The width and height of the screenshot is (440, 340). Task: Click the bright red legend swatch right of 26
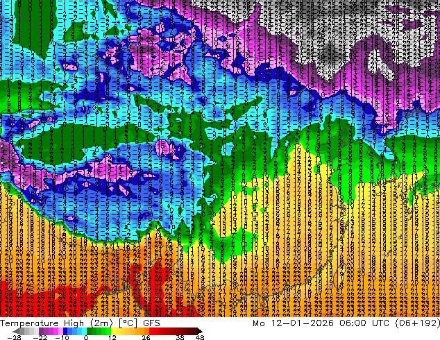(152, 331)
